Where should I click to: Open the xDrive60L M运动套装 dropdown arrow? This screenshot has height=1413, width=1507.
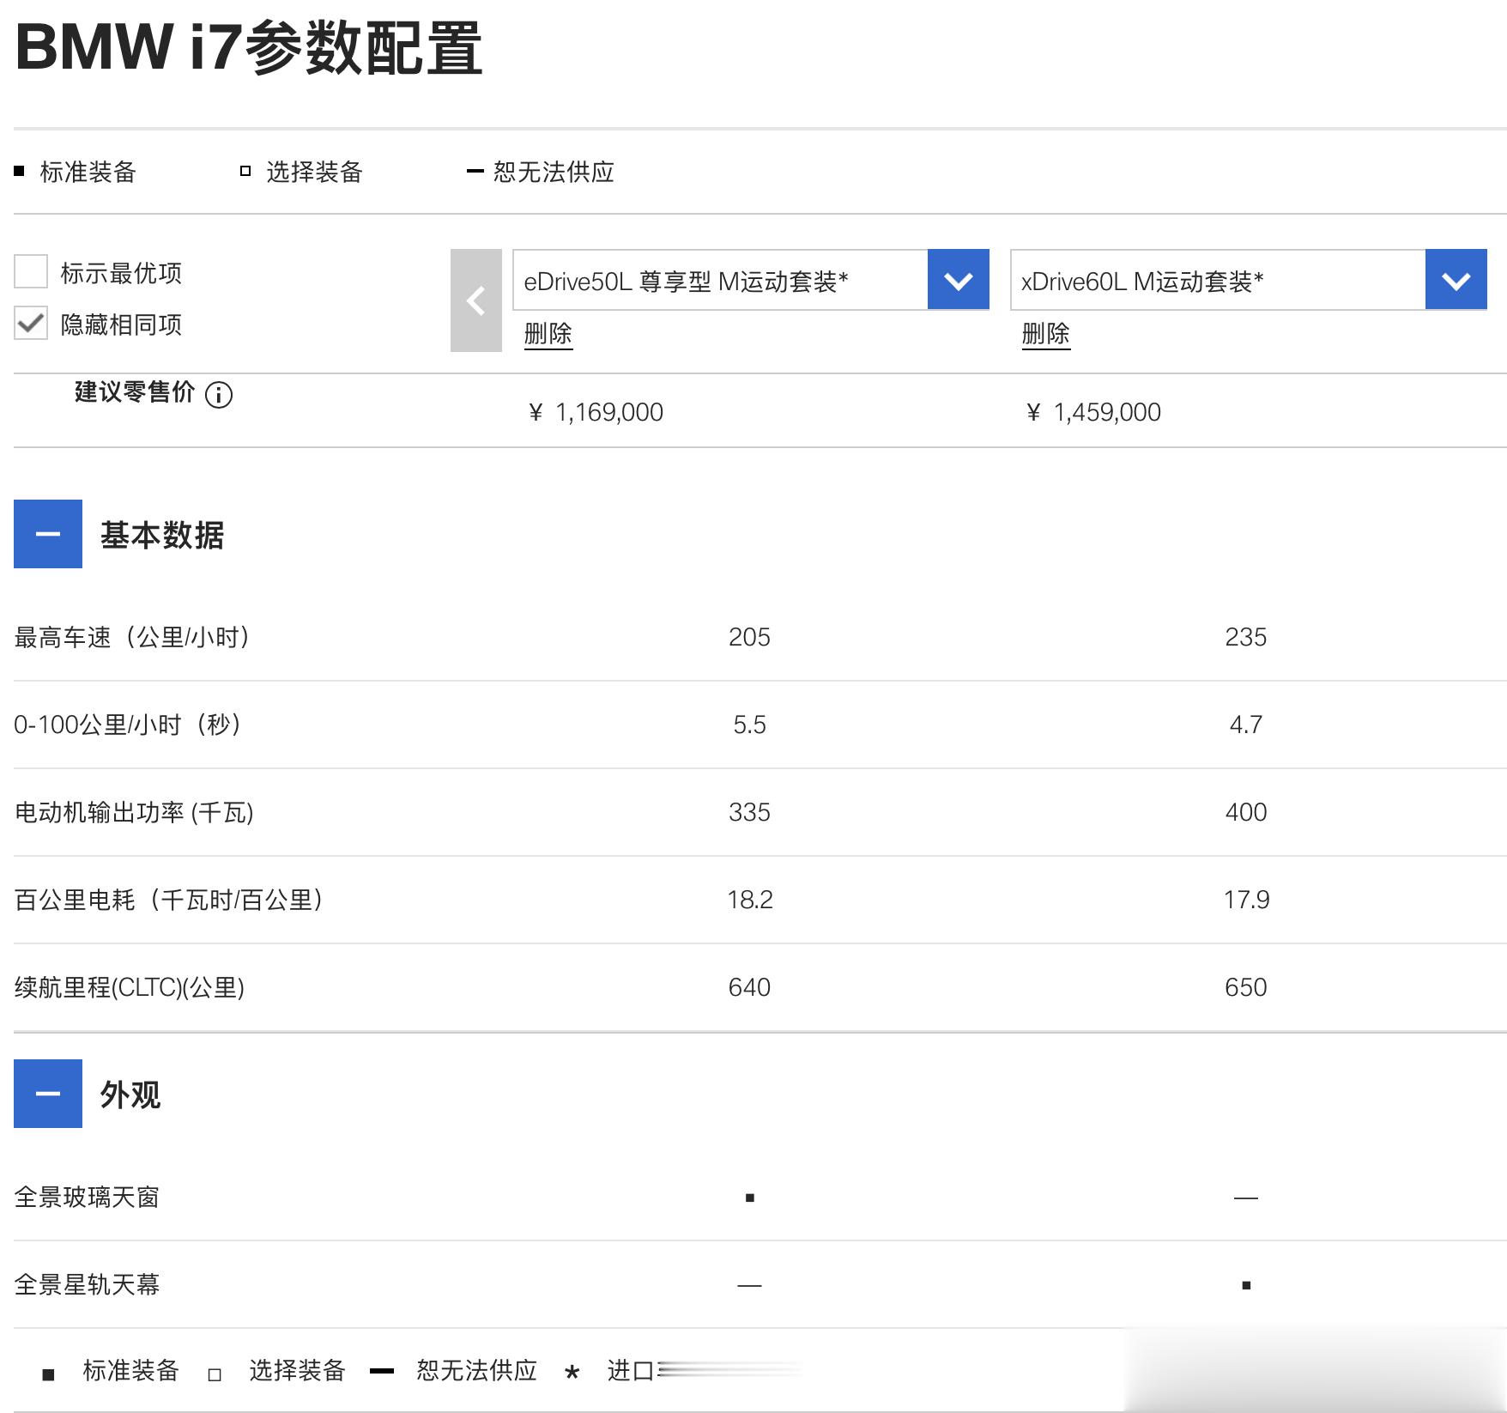[x=1456, y=280]
